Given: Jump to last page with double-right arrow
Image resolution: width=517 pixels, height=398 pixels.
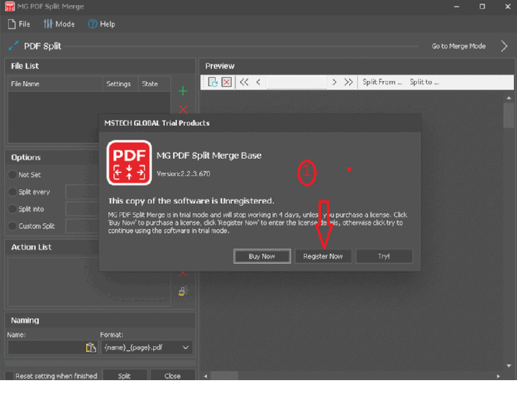Looking at the screenshot, I should click(348, 82).
